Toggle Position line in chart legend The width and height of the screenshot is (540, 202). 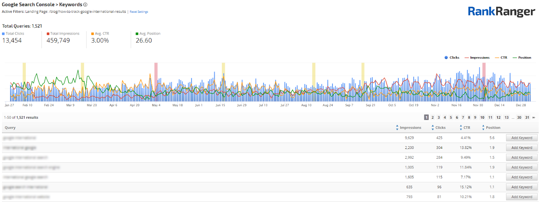(x=522, y=58)
